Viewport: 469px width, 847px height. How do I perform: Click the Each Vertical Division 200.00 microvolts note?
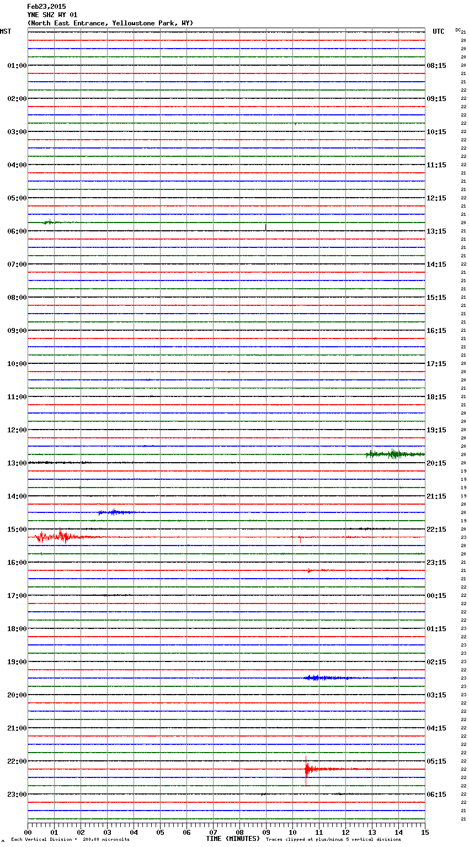[x=71, y=839]
